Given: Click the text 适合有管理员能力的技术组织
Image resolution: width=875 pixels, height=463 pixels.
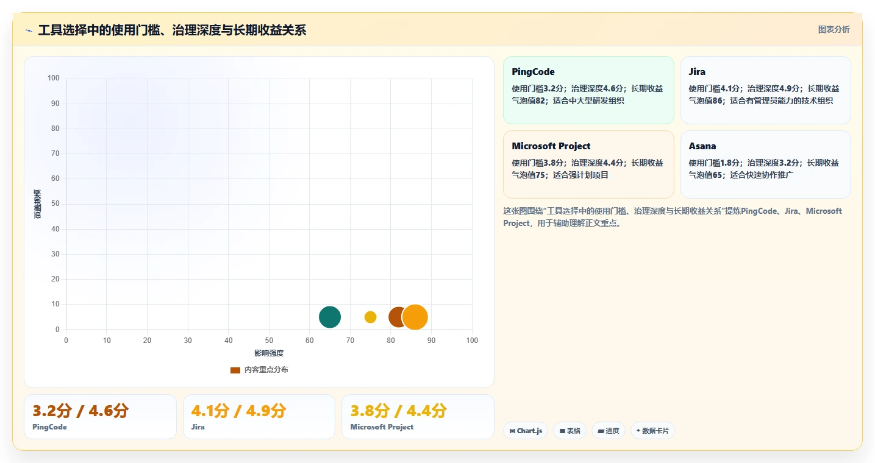Looking at the screenshot, I should (x=781, y=101).
